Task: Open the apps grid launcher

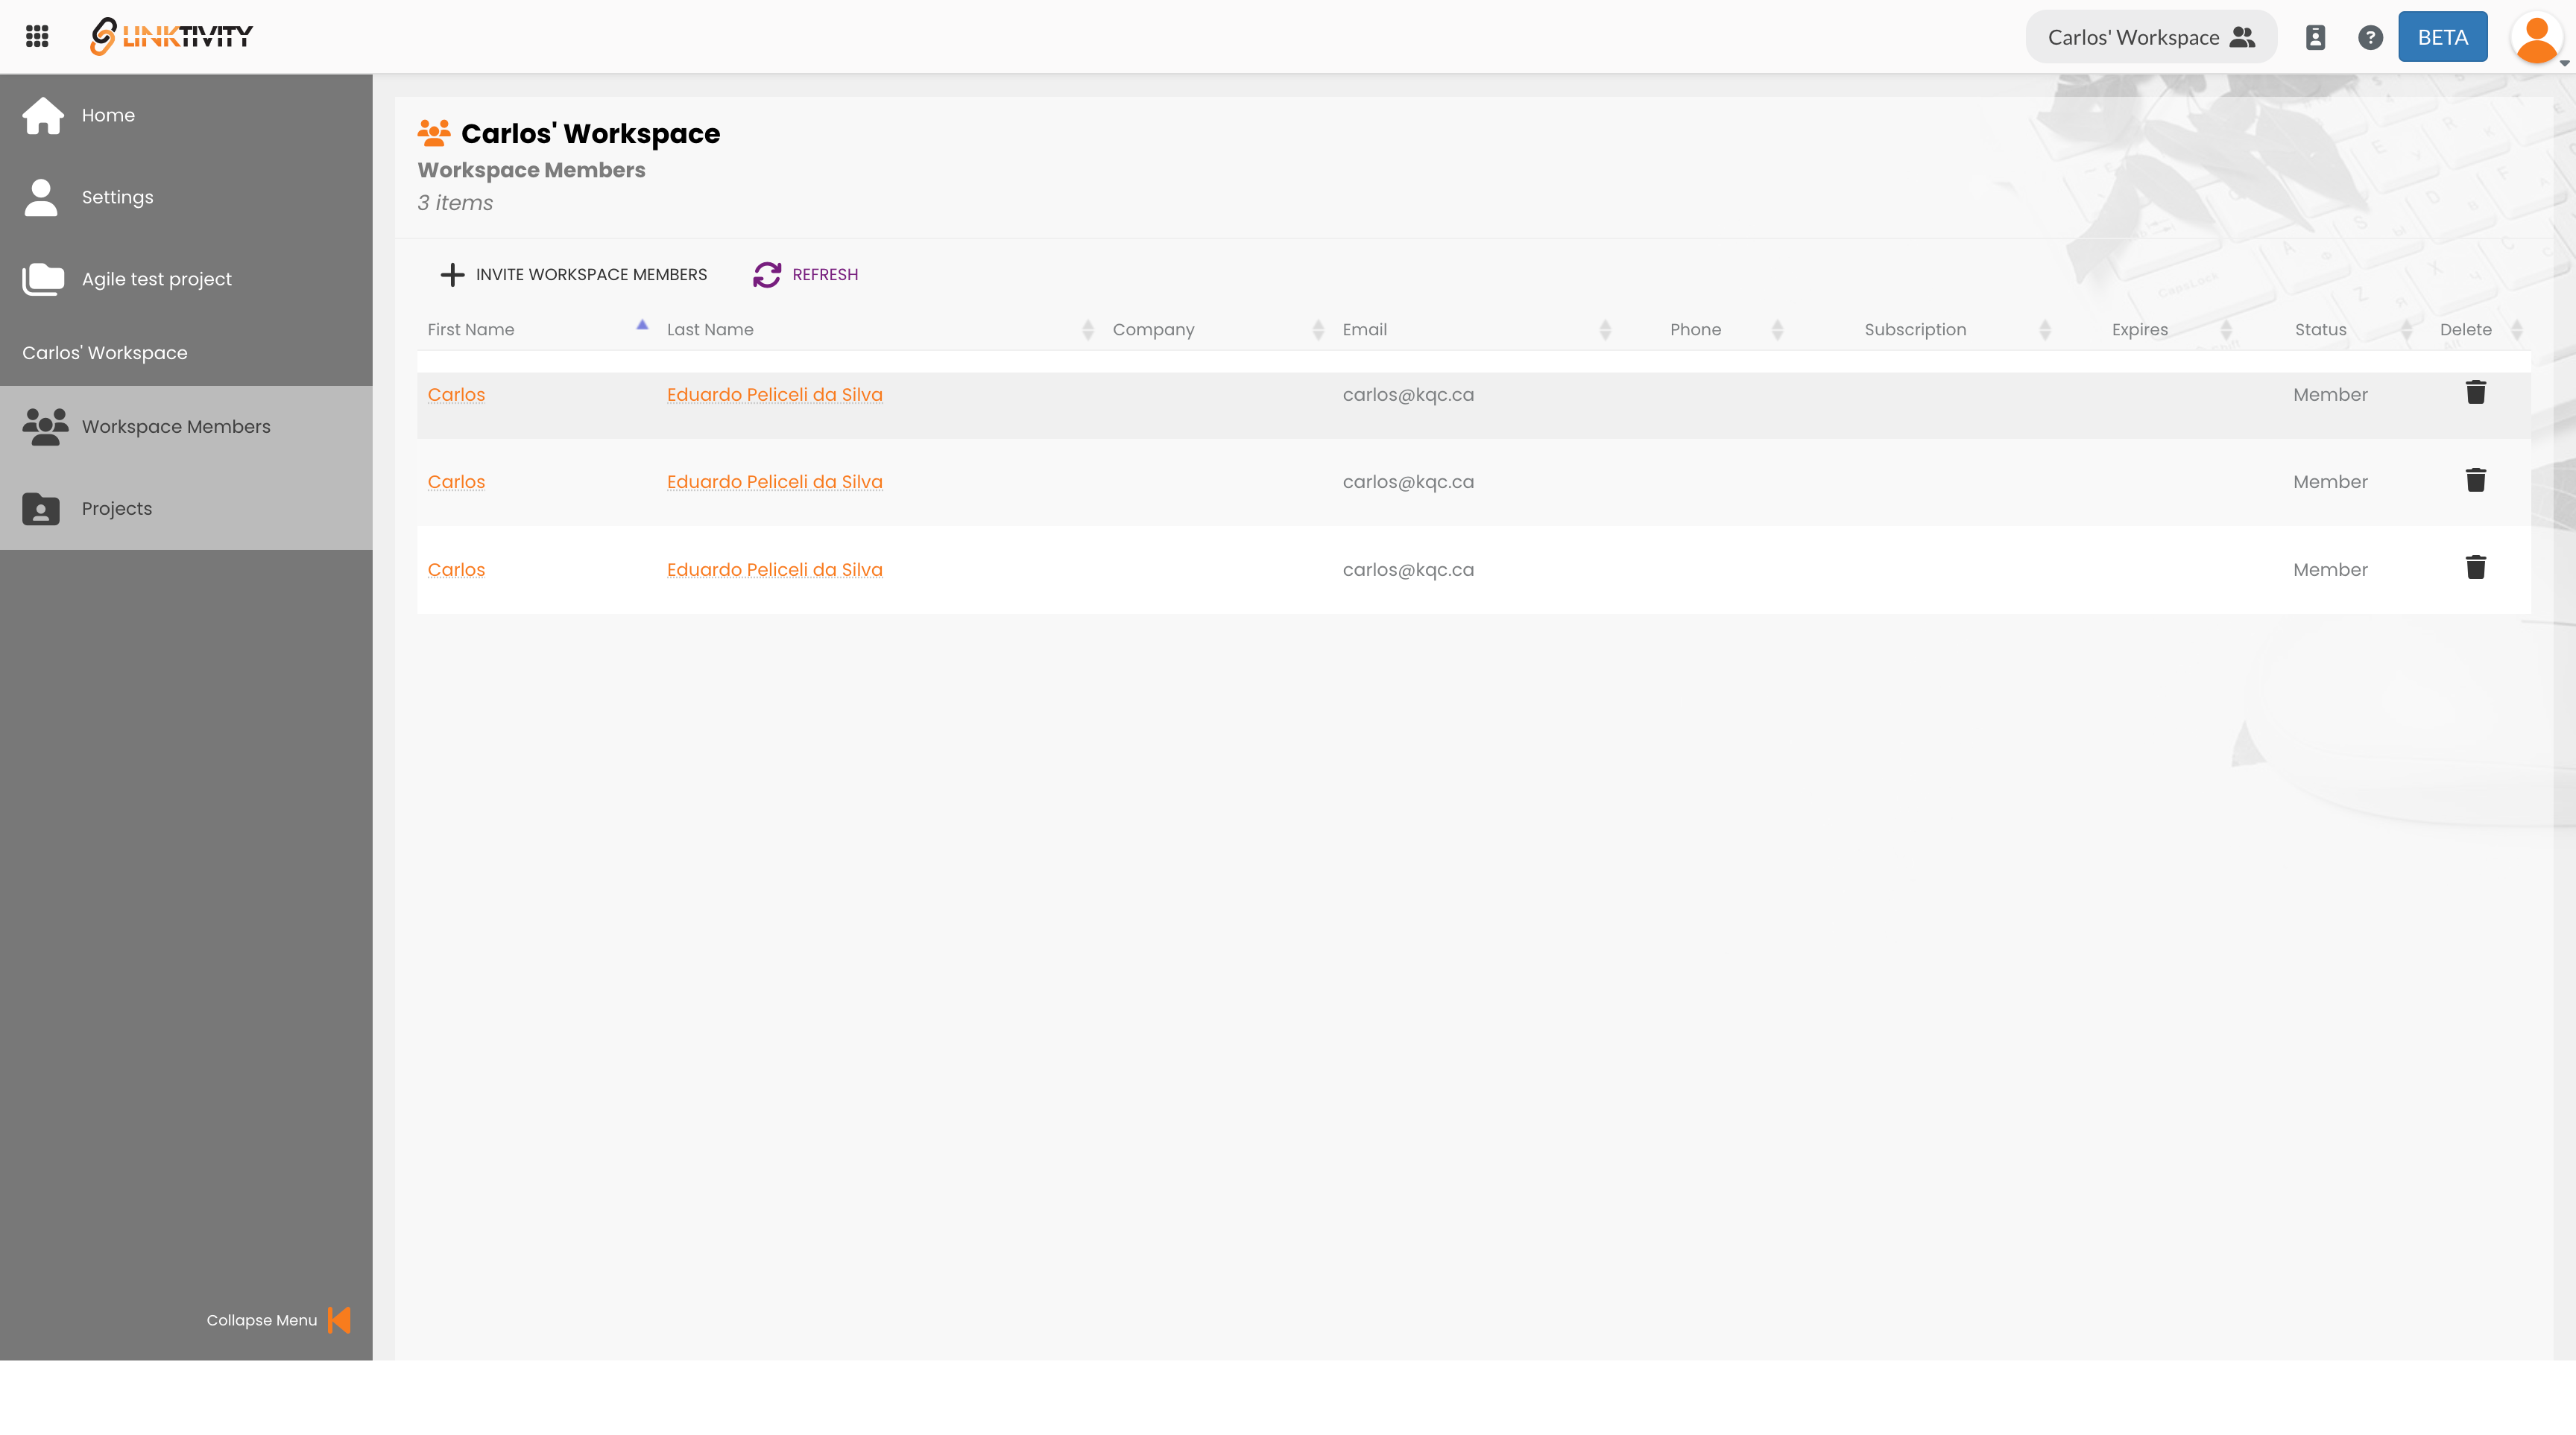Action: (37, 37)
